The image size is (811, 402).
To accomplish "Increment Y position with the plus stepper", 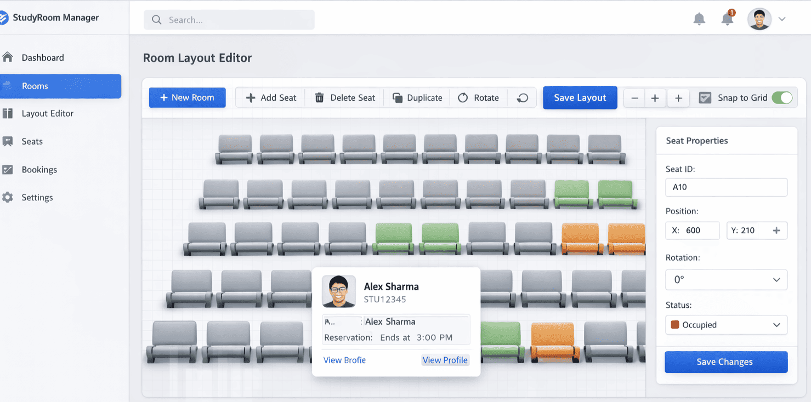I will click(x=776, y=231).
